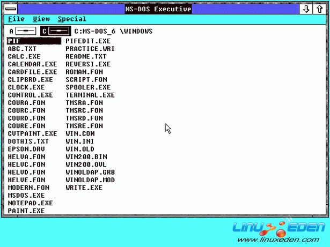Viewport: 330px width, 247px height.
Task: Select REVERSI.EXE file
Action: (x=88, y=64)
